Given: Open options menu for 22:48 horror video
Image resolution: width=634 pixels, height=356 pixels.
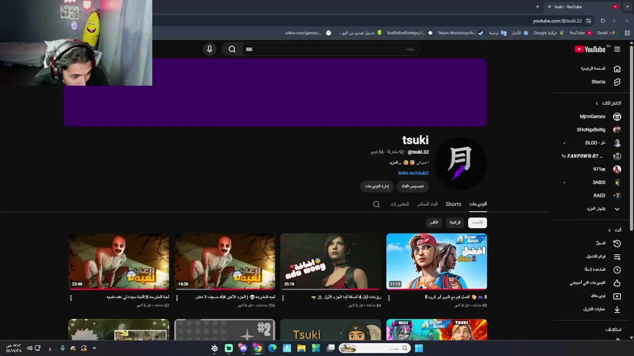Looking at the screenshot, I should pyautogui.click(x=71, y=298).
